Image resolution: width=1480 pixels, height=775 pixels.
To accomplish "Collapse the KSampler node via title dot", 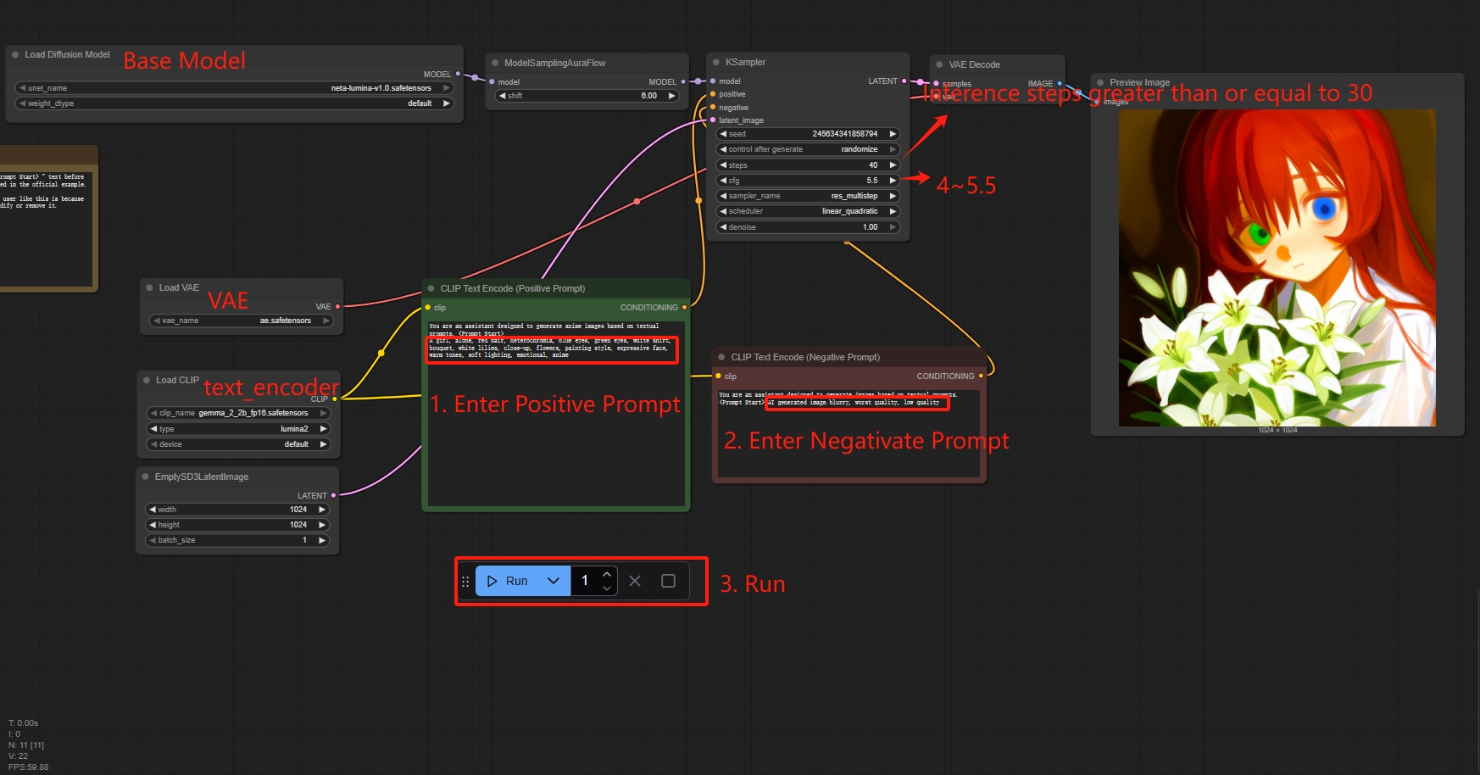I will (716, 62).
